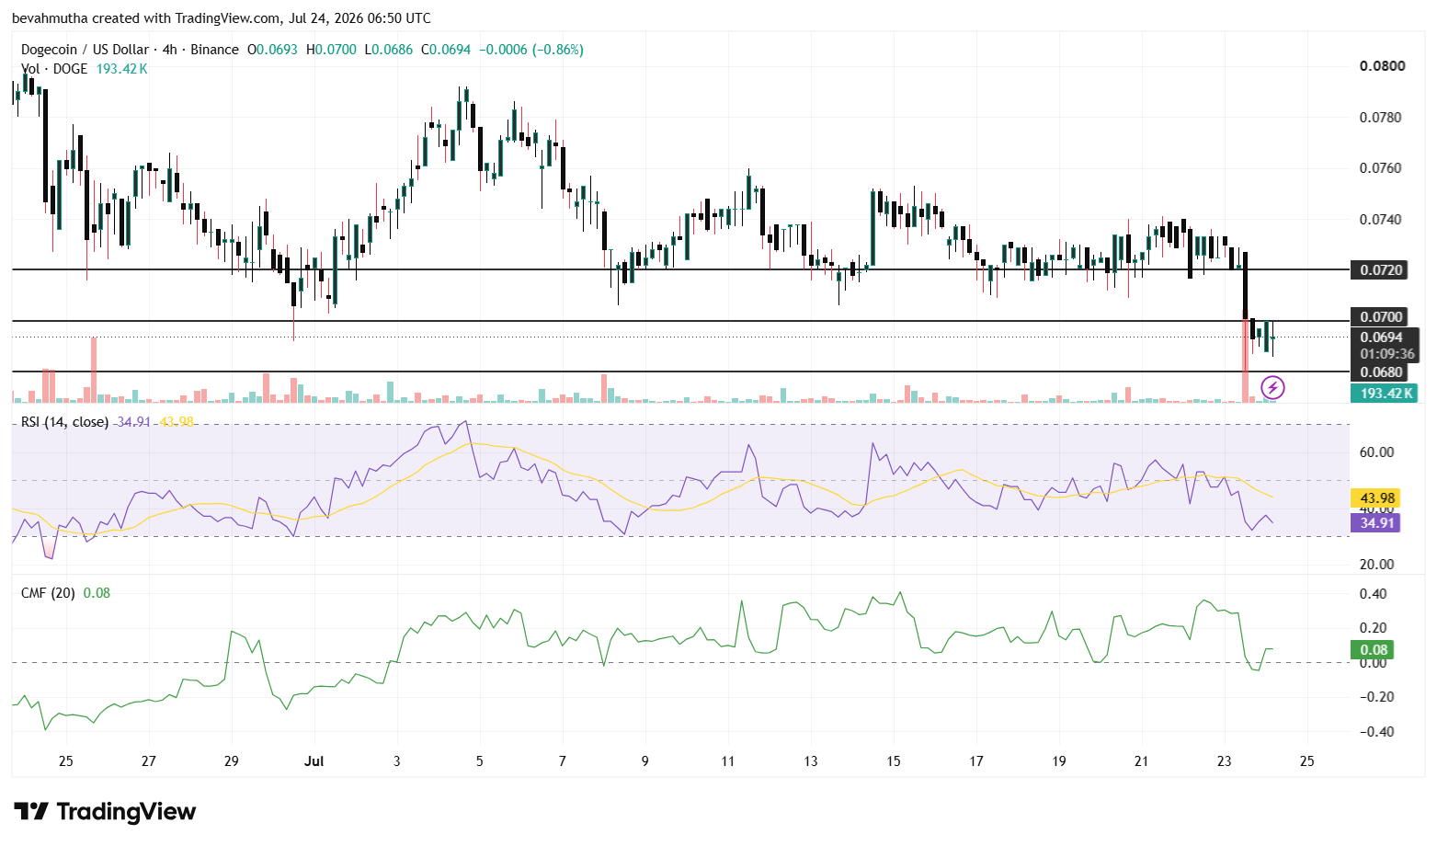Select the 0.0680 support line label
This screenshot has height=846, width=1437.
coord(1382,372)
